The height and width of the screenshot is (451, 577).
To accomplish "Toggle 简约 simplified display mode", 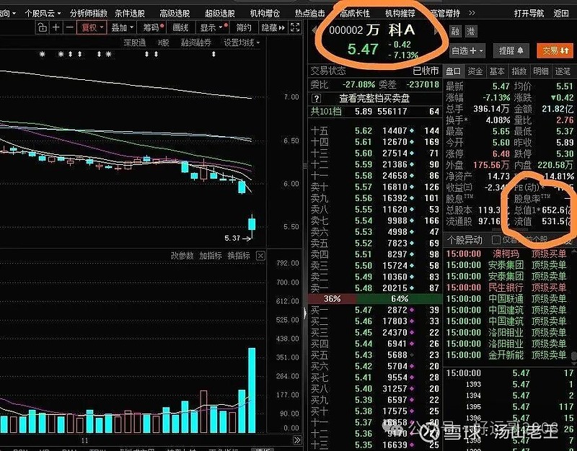I will coord(245,28).
